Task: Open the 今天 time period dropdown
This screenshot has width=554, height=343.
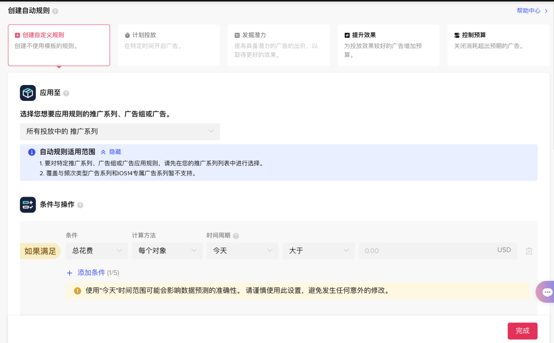Action: [x=242, y=251]
